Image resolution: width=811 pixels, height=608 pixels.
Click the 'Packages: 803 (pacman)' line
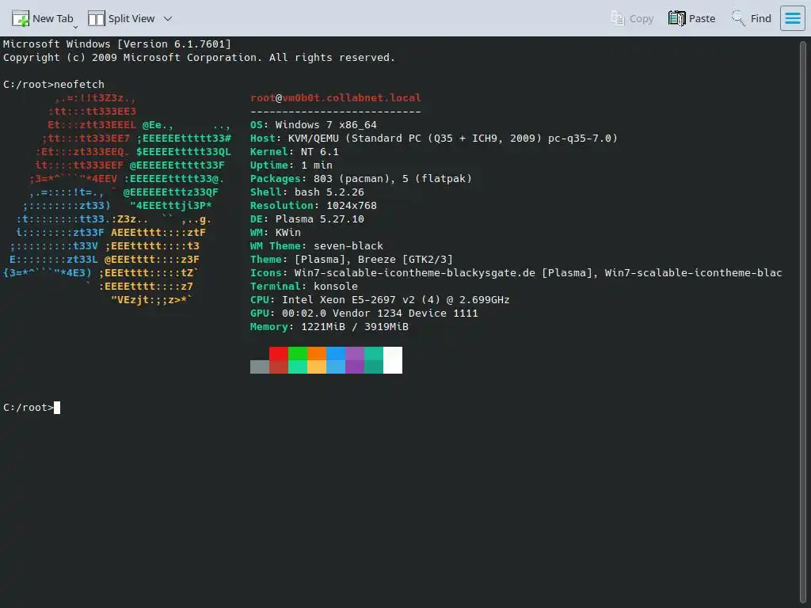coord(361,178)
